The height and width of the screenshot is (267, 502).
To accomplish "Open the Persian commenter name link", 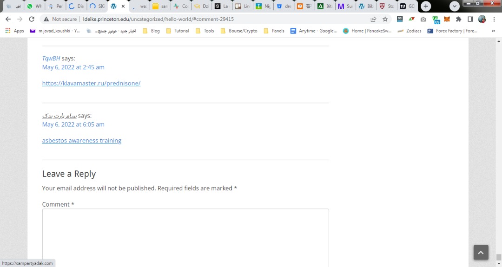I will (x=59, y=116).
